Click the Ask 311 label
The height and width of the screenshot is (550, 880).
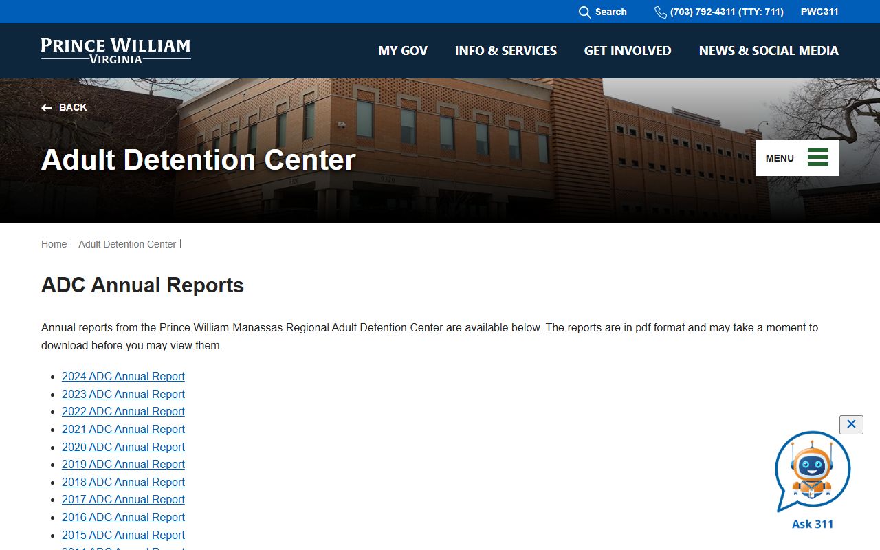[813, 524]
